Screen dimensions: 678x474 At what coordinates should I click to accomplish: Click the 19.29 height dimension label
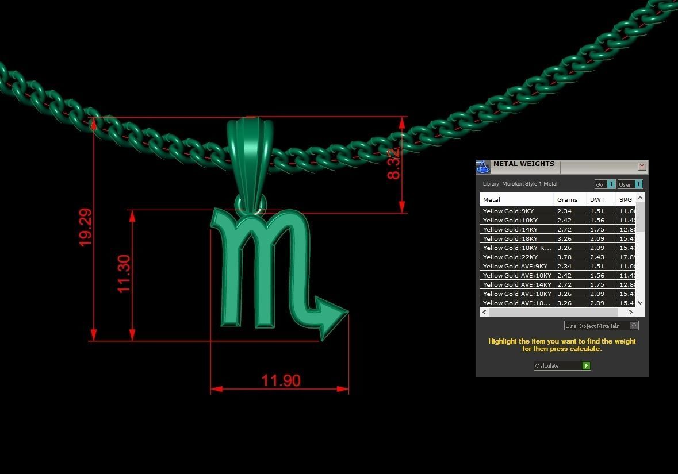(85, 228)
